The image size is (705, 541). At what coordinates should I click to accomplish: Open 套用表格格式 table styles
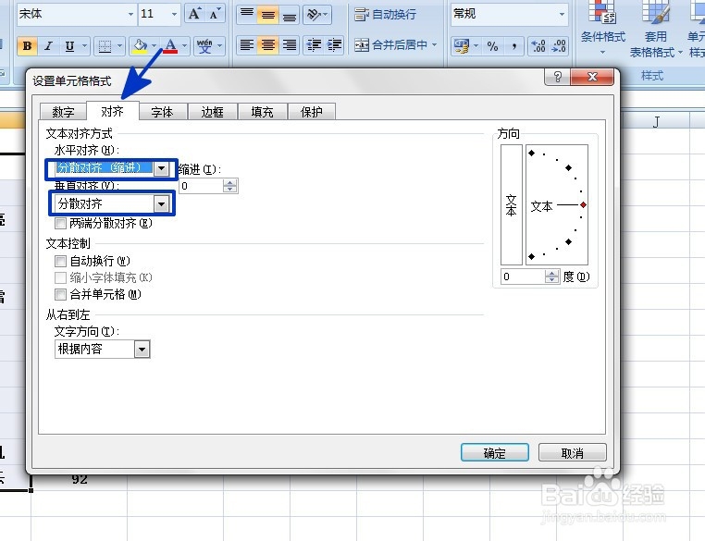pyautogui.click(x=655, y=30)
